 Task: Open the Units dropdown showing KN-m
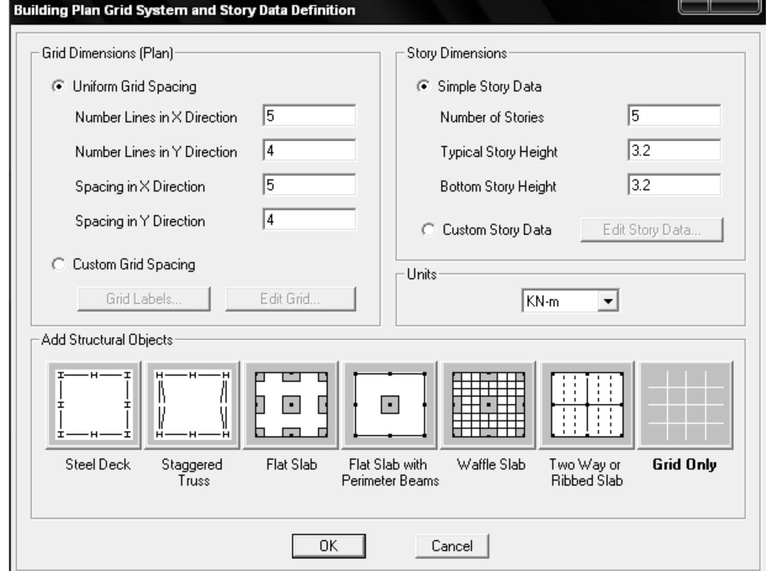tap(560, 301)
